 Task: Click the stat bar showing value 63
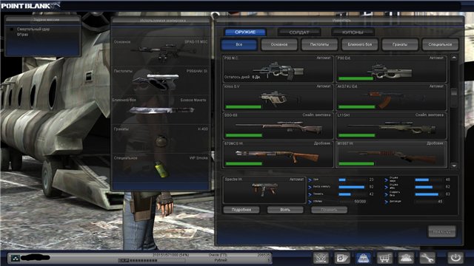[x=428, y=194]
